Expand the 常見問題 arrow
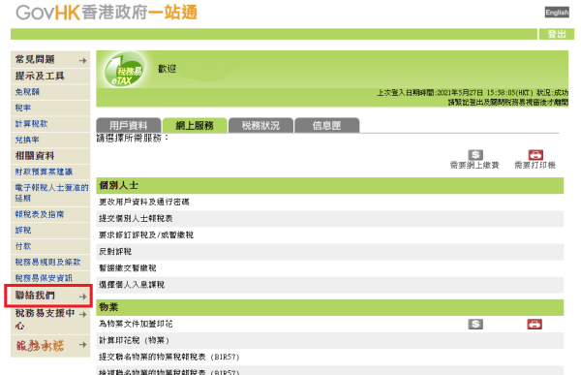This screenshot has height=375, width=581. coord(82,60)
